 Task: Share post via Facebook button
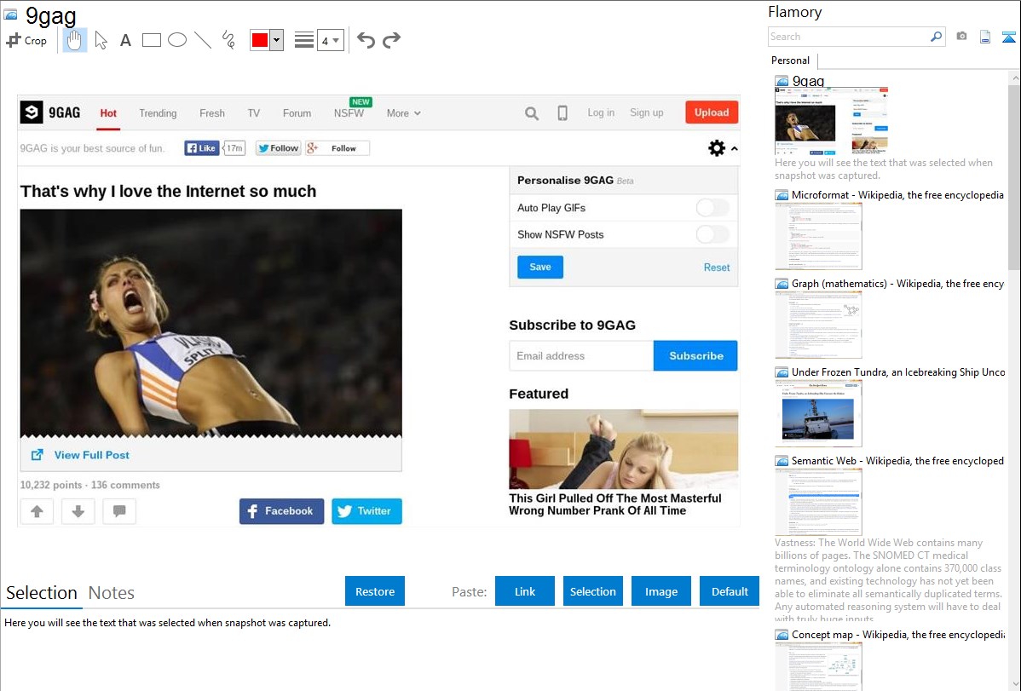(x=281, y=511)
